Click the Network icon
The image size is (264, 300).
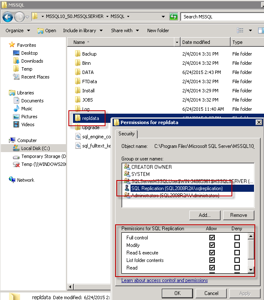12,180
